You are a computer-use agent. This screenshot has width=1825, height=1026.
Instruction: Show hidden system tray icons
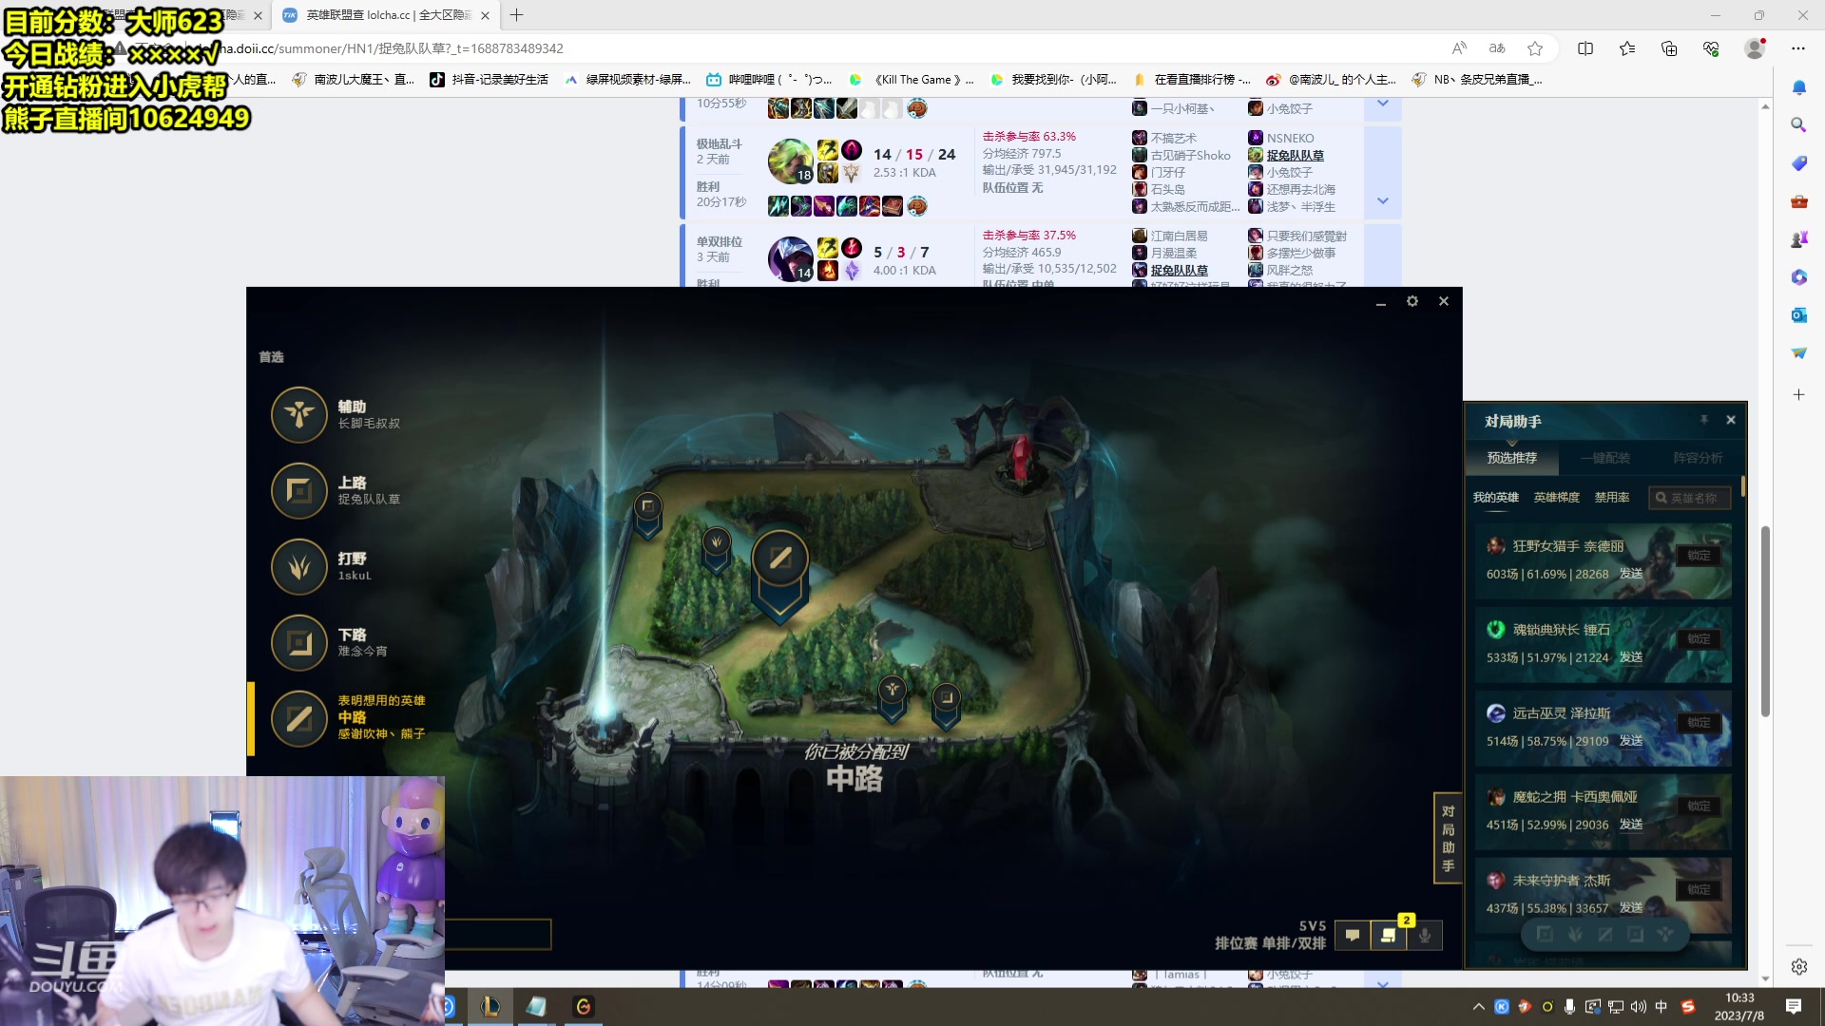(1478, 1007)
